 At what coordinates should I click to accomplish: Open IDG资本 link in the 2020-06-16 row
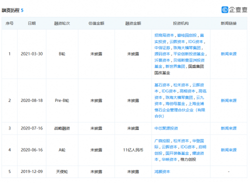click(188, 147)
